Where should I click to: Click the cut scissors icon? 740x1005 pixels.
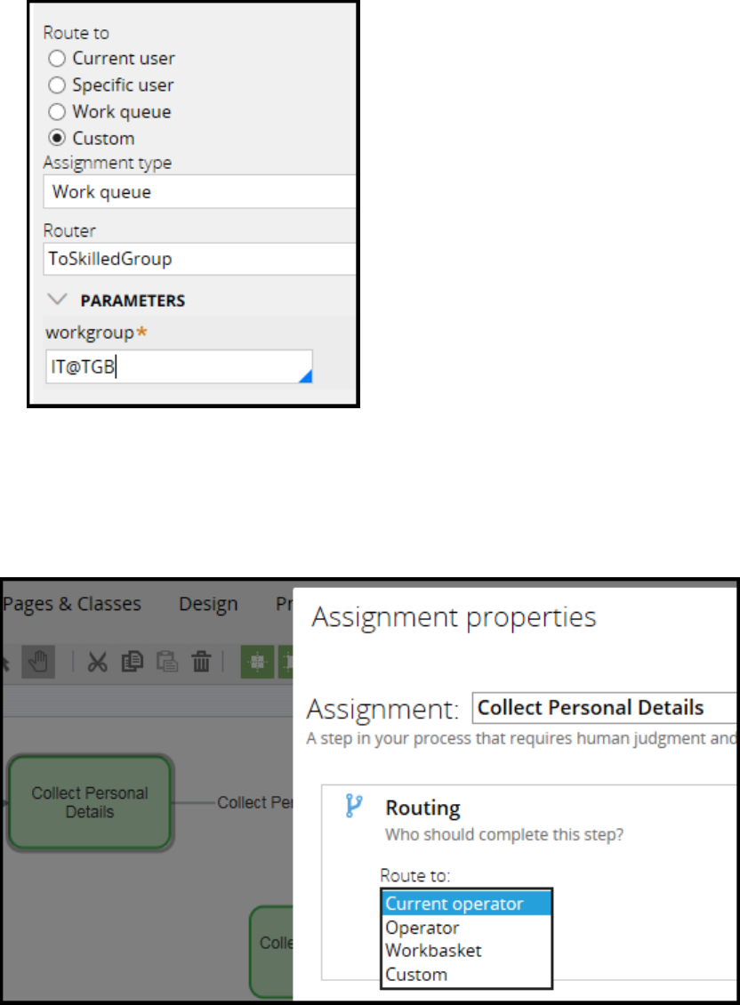[x=98, y=661]
